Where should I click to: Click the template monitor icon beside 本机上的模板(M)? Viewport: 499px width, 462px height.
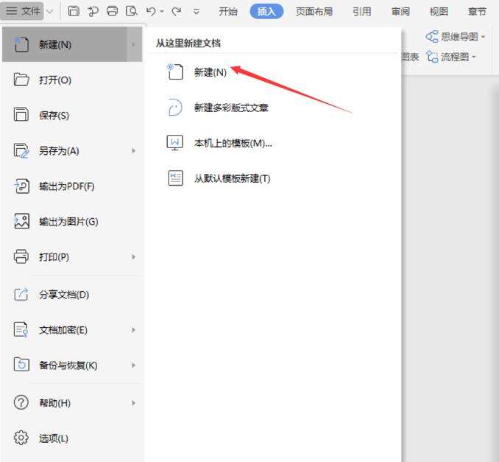(175, 143)
